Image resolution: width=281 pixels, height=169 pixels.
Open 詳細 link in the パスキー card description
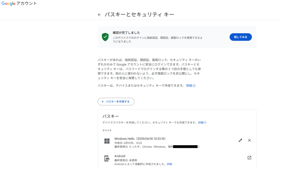point(202,123)
